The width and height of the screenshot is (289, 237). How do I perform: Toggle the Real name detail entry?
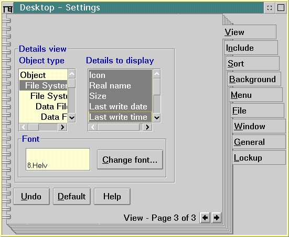tap(121, 86)
